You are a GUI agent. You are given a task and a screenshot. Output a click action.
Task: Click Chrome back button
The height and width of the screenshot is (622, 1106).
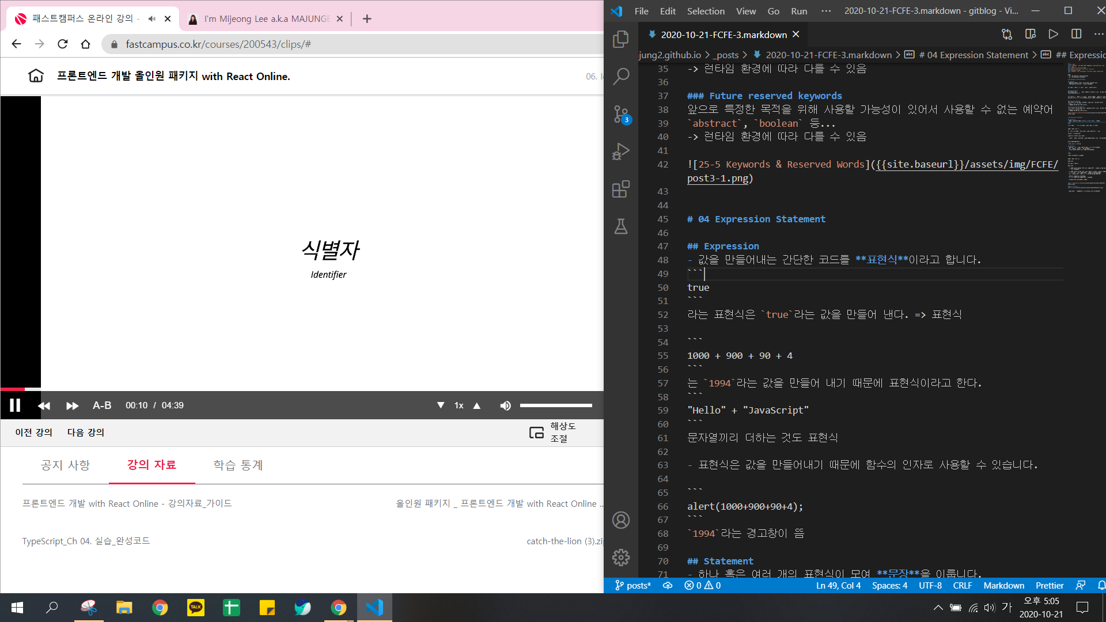pos(16,44)
